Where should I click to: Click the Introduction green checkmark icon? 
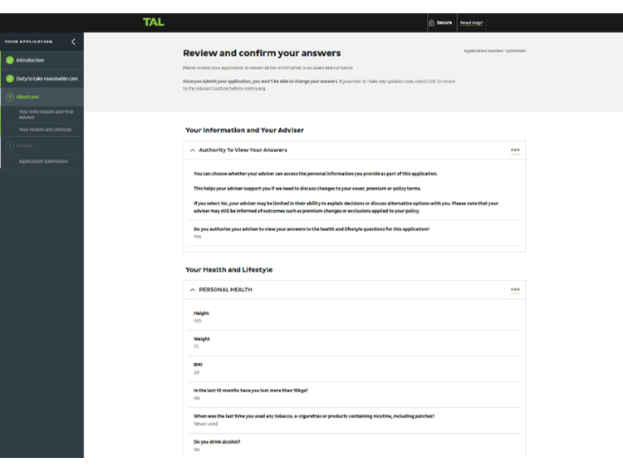(x=10, y=60)
